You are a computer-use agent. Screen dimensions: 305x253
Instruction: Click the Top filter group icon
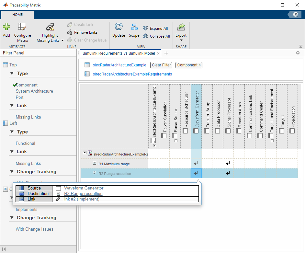6,65
